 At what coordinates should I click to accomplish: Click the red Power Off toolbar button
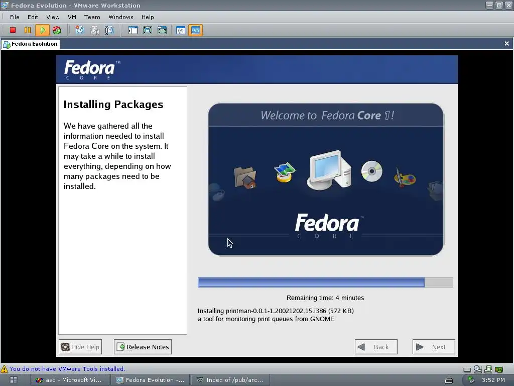pos(13,30)
